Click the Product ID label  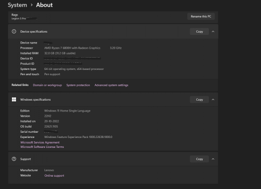click(27, 64)
